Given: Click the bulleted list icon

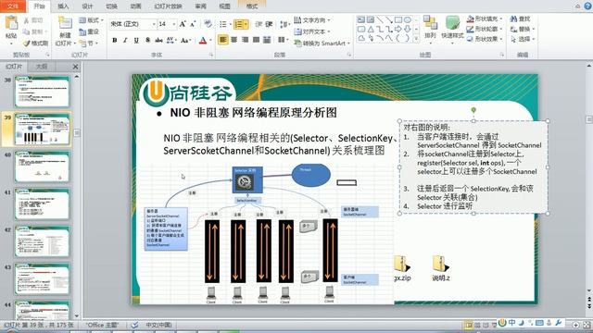Looking at the screenshot, I should coord(224,24).
